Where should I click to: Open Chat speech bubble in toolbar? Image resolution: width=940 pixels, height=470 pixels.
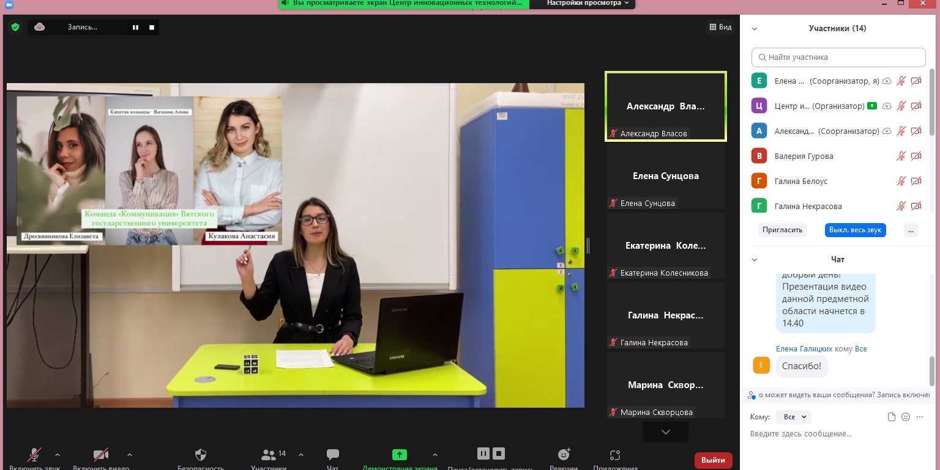333,455
